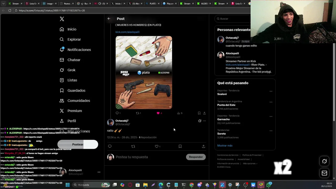The width and height of the screenshot is (336, 189).
Task: Open tab list dropdown arrow
Action: 3,4
